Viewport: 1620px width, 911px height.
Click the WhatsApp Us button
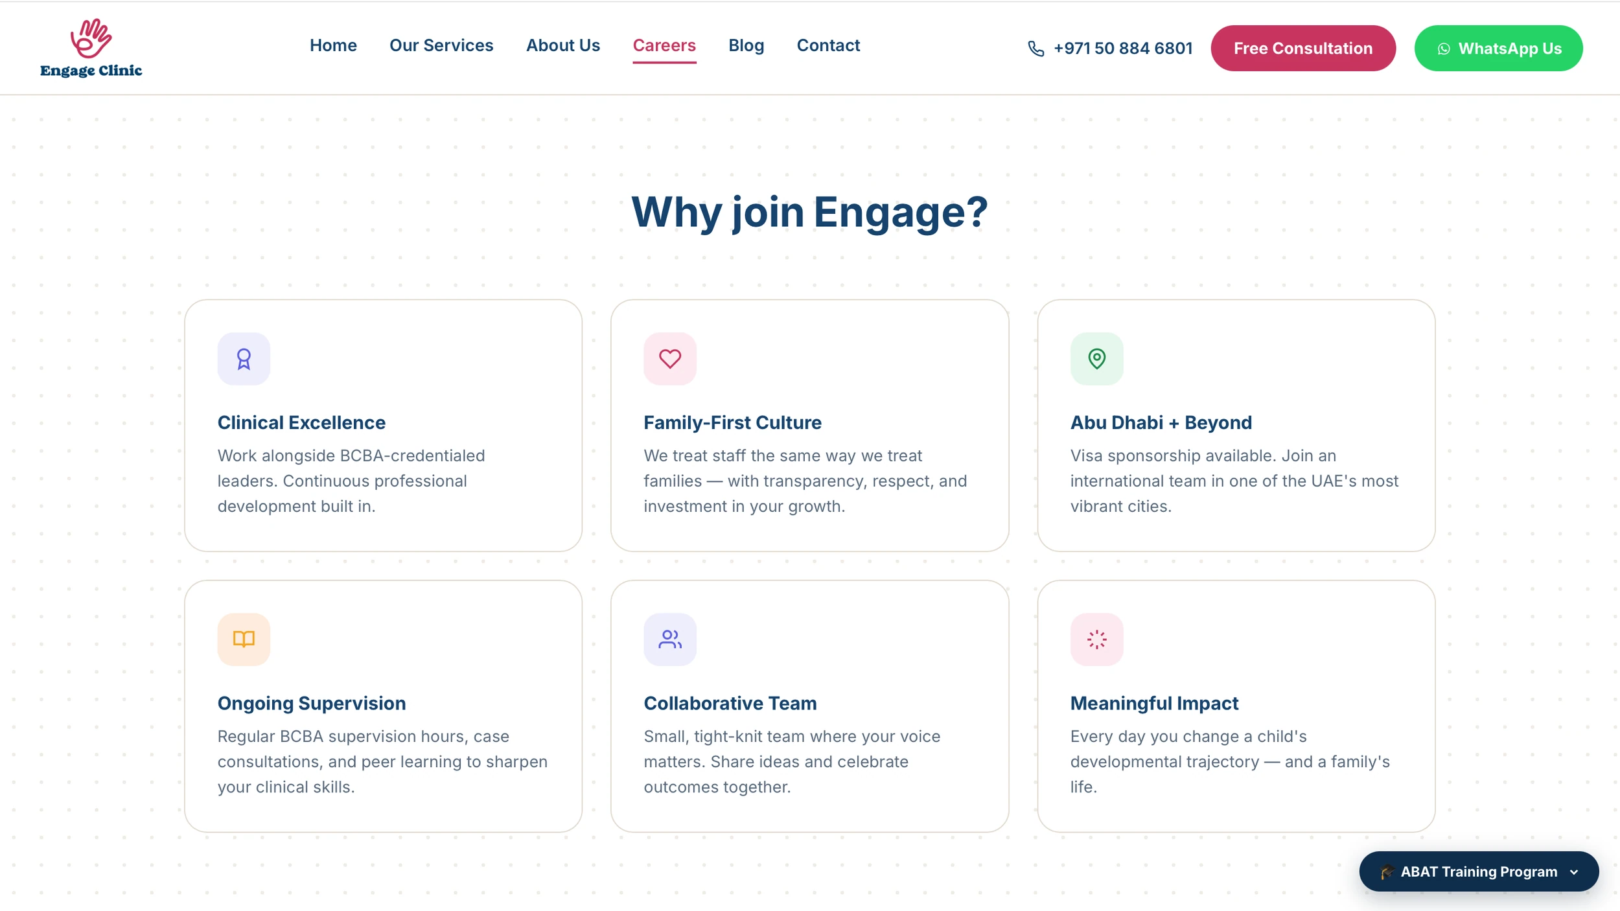1498,49
